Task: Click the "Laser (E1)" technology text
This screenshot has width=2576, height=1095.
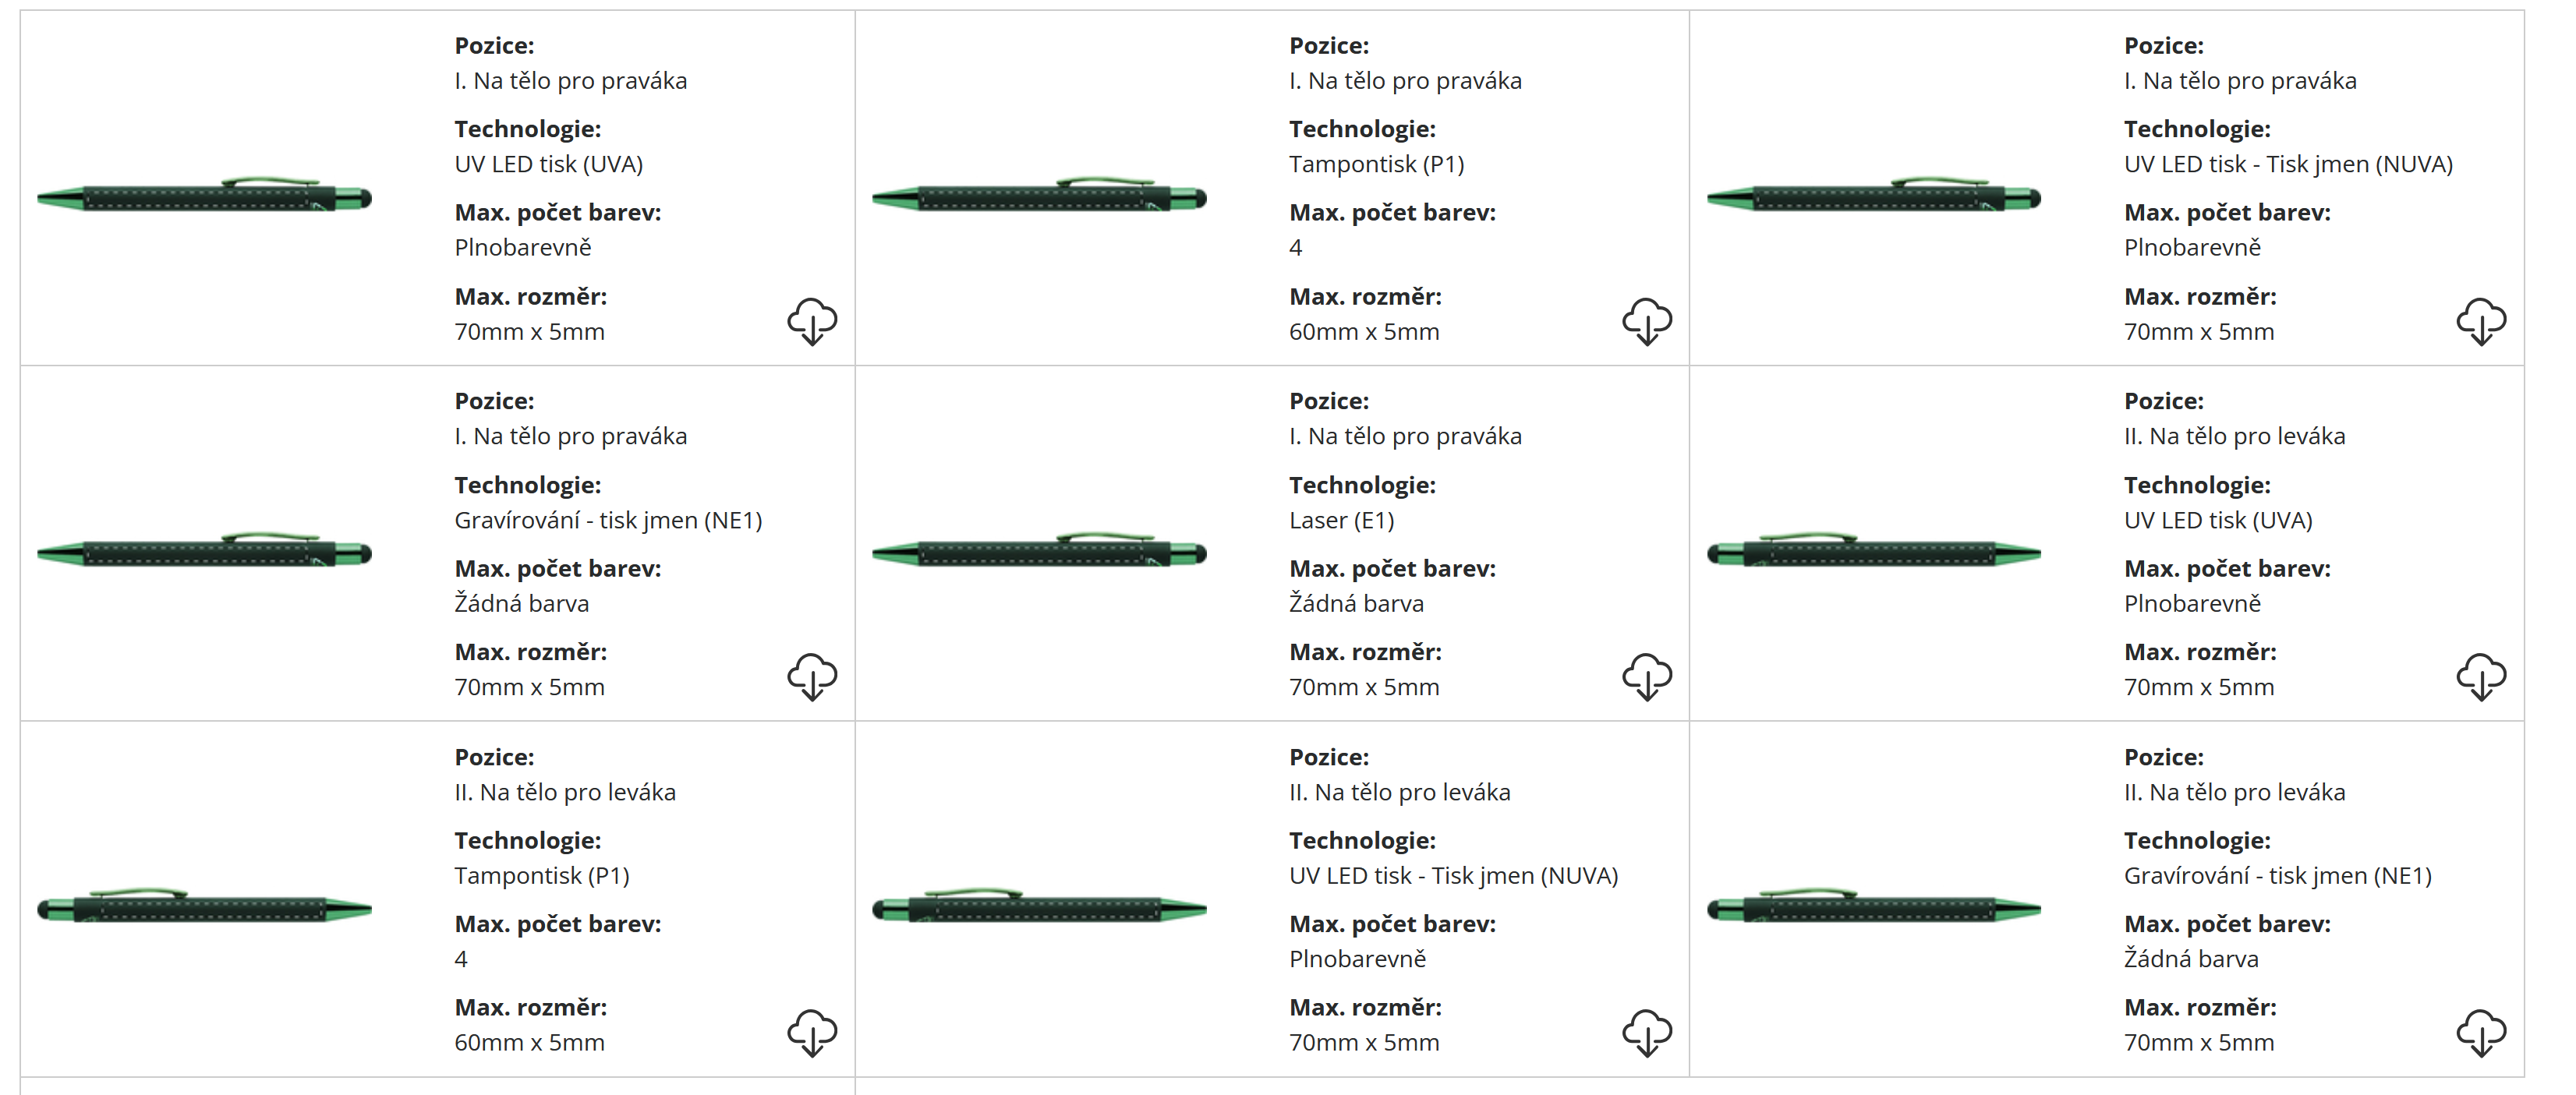Action: pos(1341,520)
